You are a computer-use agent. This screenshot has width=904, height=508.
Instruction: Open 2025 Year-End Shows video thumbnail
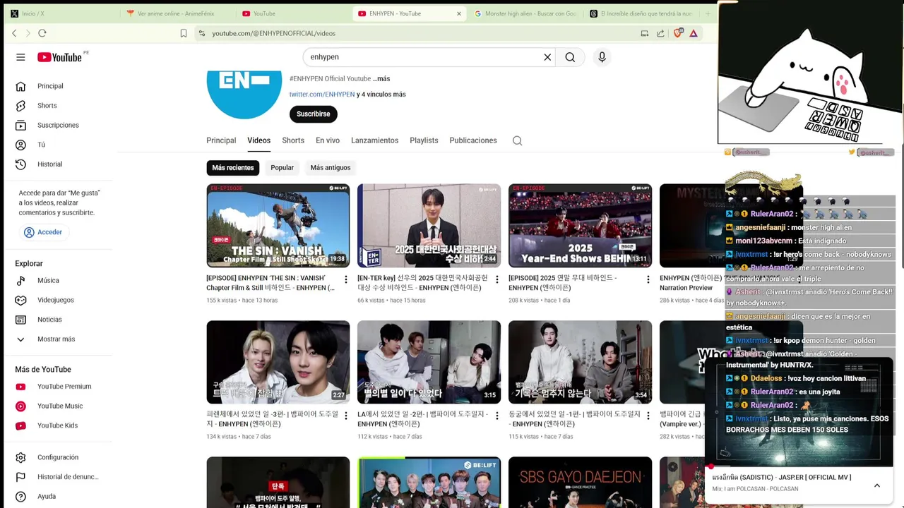(580, 226)
